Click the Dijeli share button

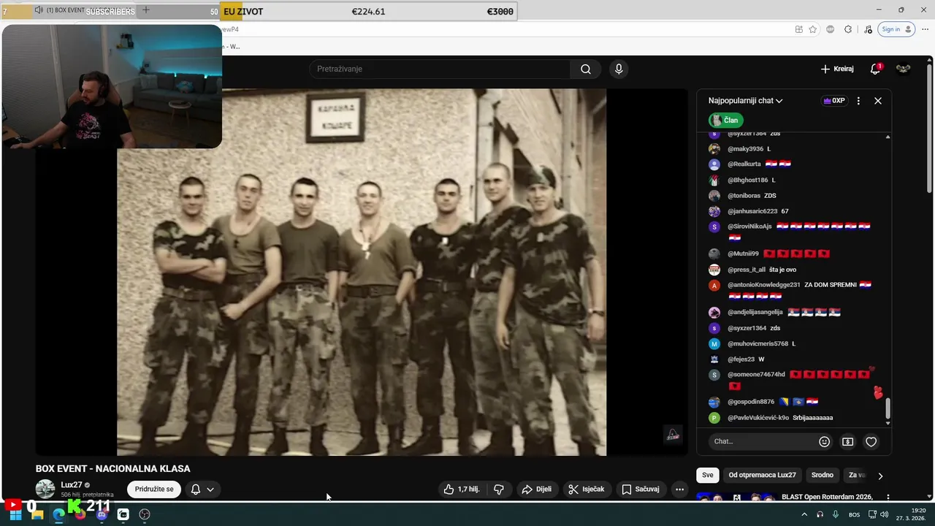(x=536, y=489)
